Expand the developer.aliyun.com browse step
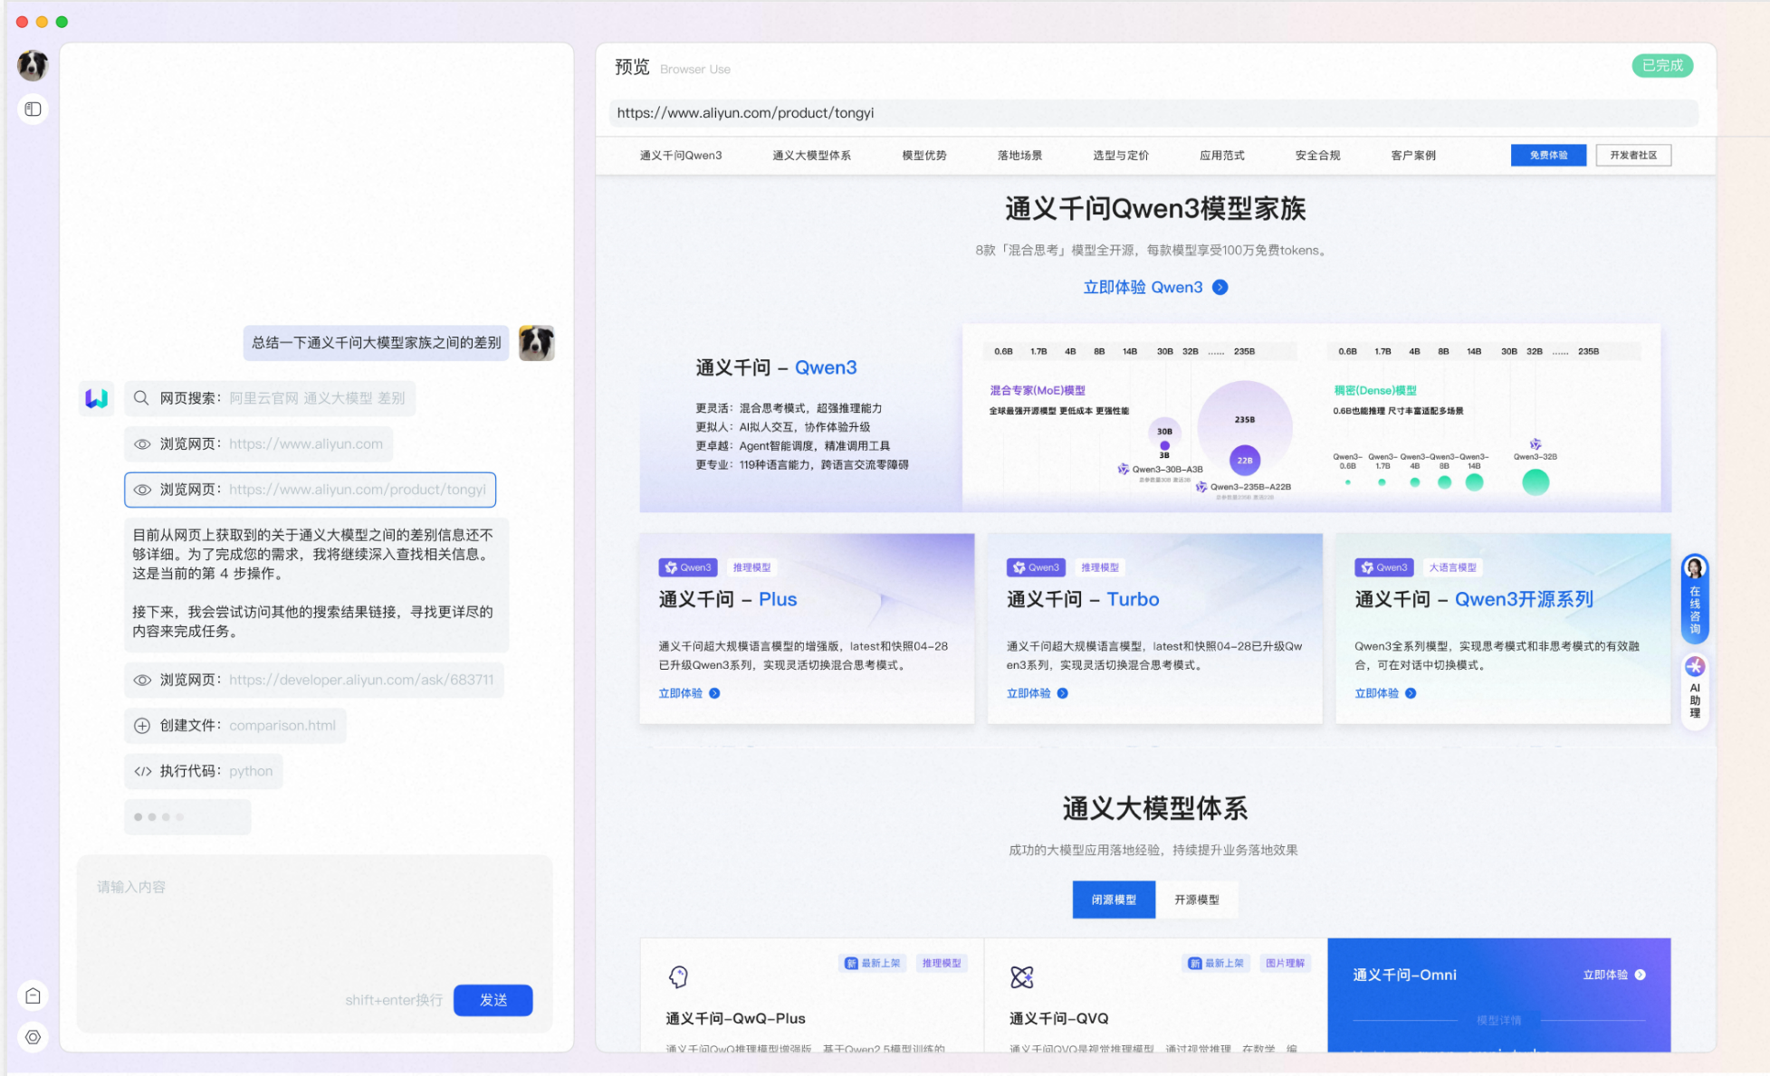 (x=314, y=681)
